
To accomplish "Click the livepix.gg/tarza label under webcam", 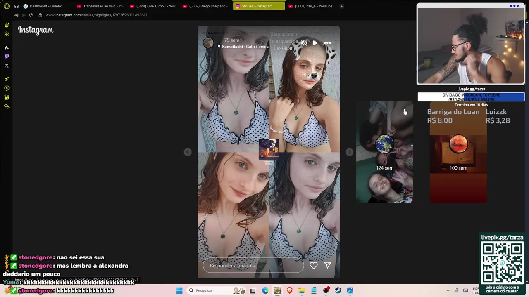I will [x=471, y=89].
